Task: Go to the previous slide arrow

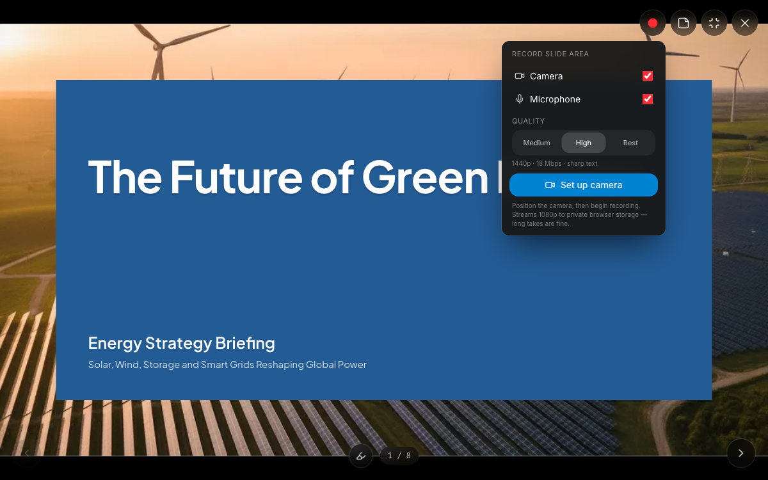Action: (x=27, y=453)
